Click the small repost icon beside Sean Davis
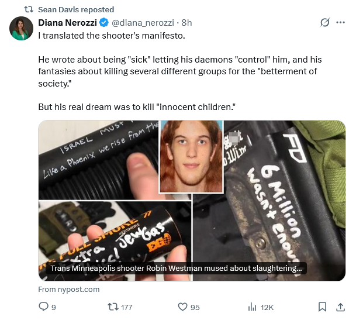 27,9
